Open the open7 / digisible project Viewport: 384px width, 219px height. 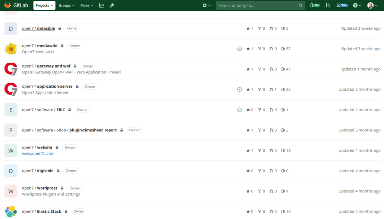click(38, 171)
